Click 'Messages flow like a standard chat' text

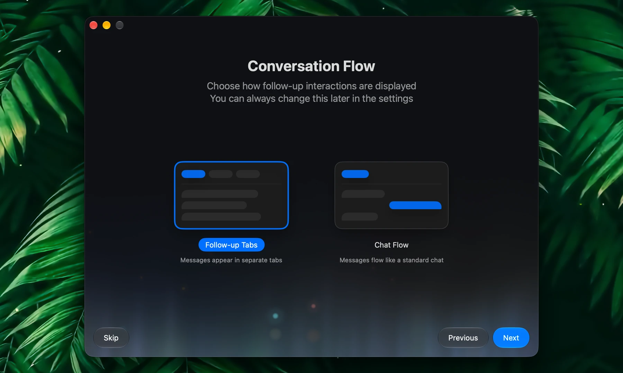pos(391,260)
